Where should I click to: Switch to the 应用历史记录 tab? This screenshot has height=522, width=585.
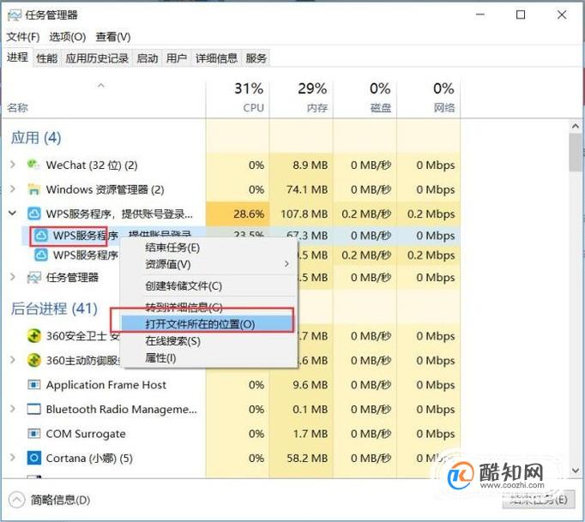(97, 58)
